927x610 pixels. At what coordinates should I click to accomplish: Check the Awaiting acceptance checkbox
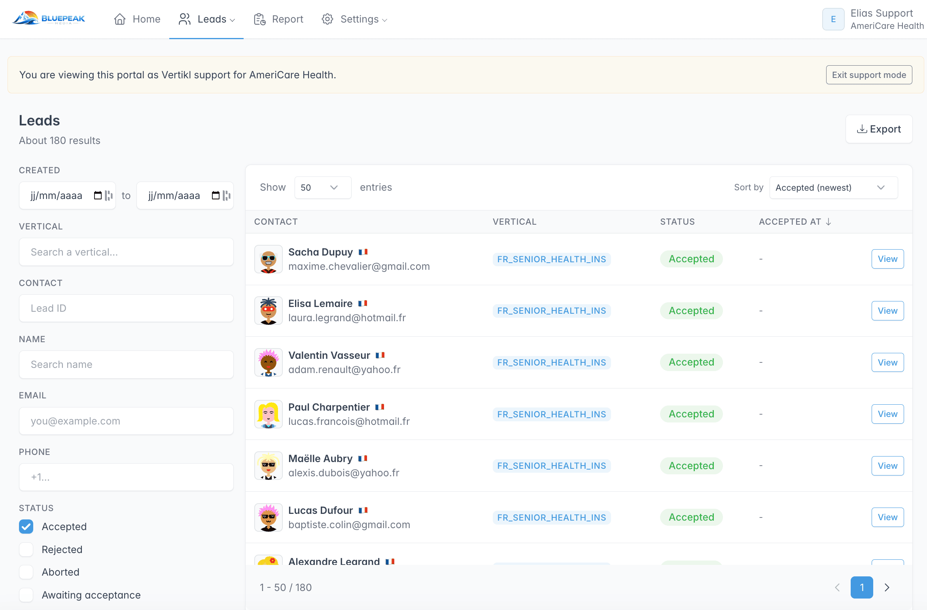[26, 595]
